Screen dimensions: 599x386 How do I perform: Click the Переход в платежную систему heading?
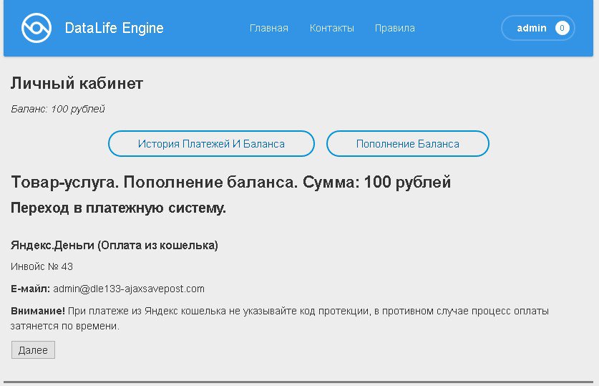[x=118, y=208]
